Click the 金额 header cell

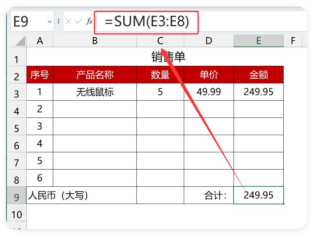pos(258,75)
